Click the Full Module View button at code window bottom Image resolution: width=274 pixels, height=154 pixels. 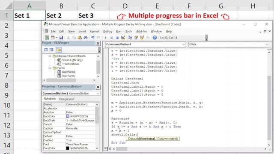tap(110, 149)
